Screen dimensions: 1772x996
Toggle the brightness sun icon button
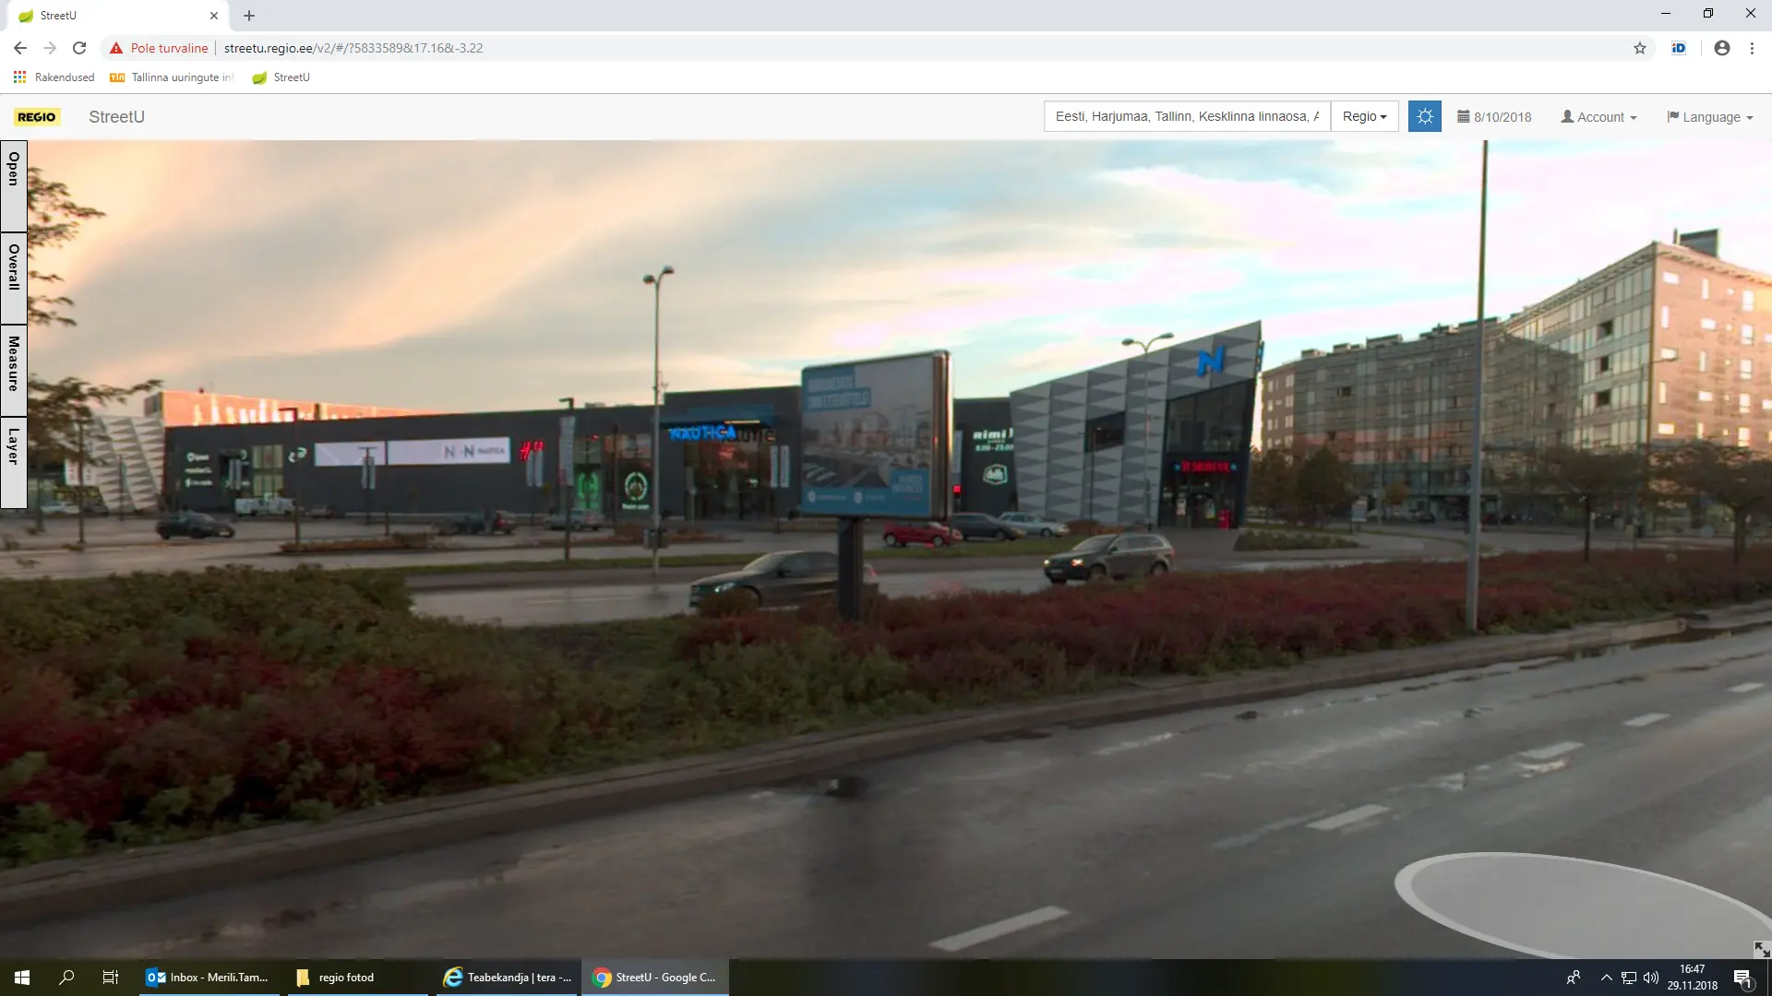pyautogui.click(x=1424, y=116)
